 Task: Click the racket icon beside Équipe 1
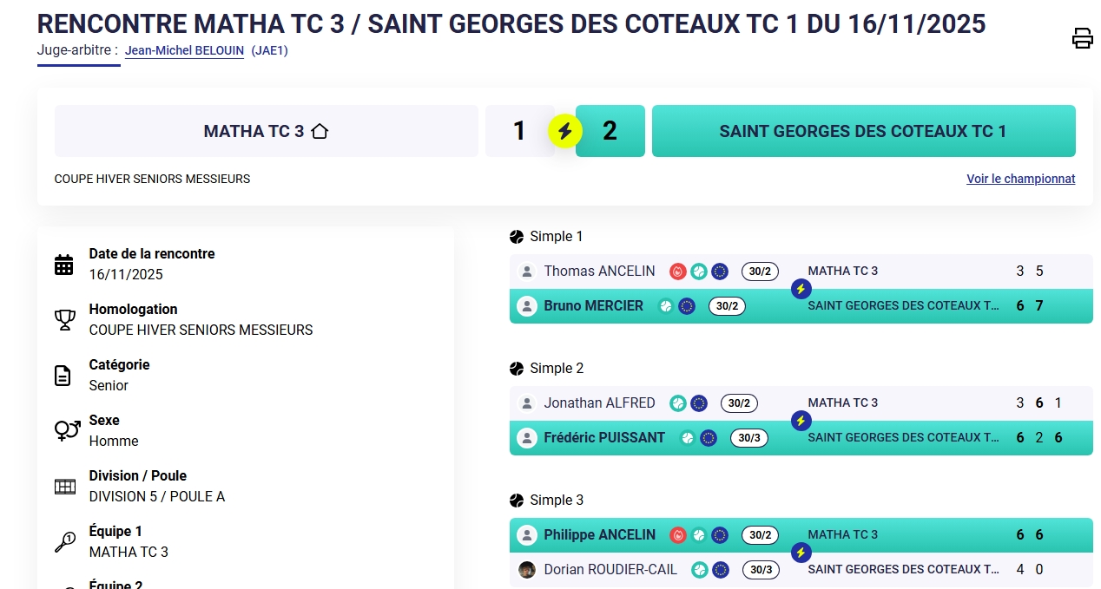65,542
